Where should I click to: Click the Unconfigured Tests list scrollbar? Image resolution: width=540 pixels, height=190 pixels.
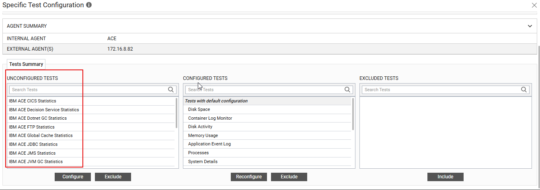tap(177, 113)
